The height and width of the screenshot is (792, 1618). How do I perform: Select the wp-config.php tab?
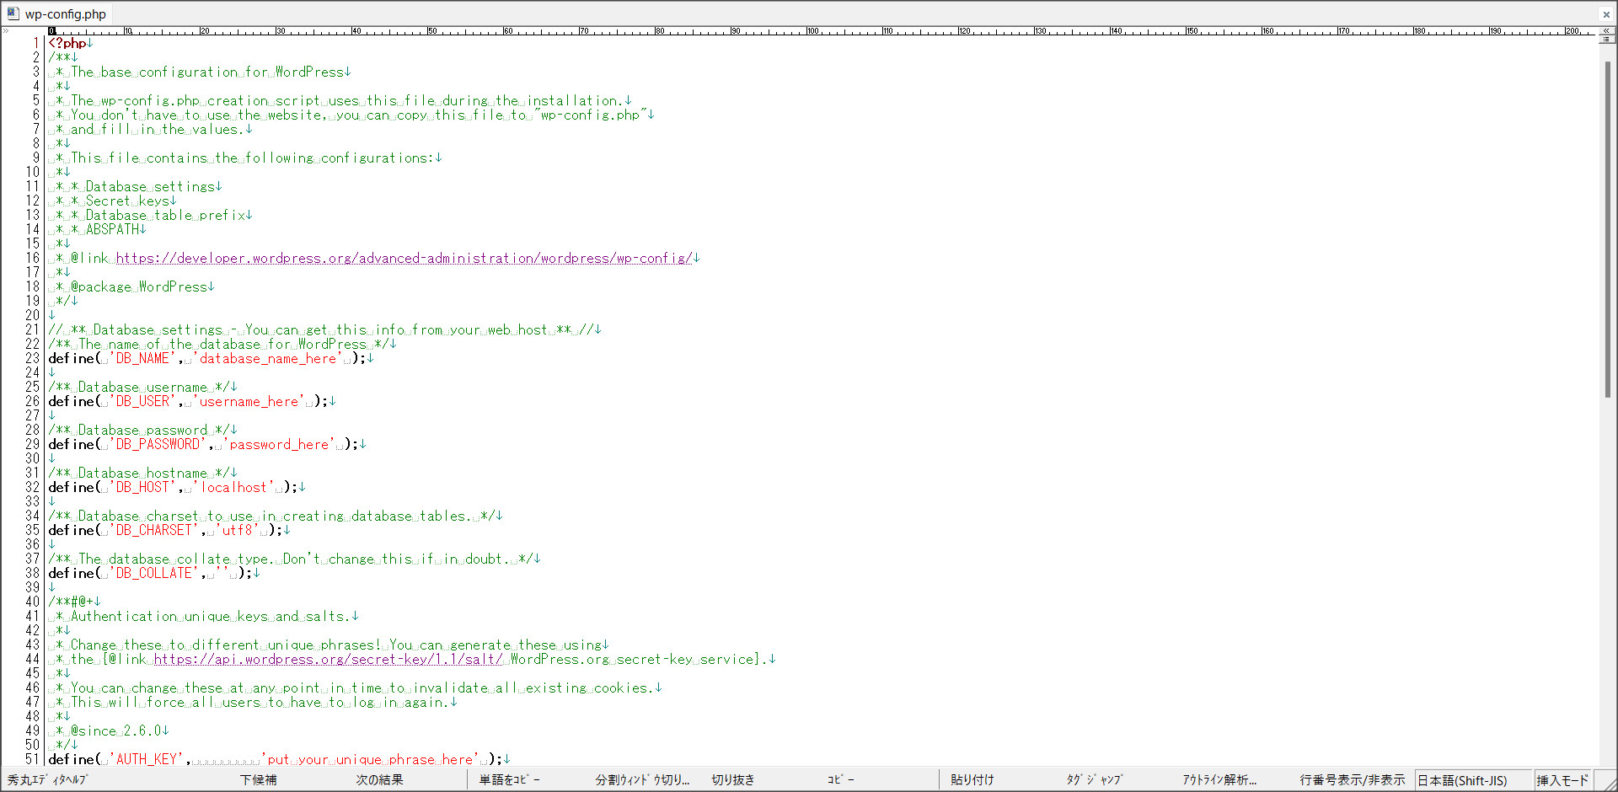pos(65,14)
